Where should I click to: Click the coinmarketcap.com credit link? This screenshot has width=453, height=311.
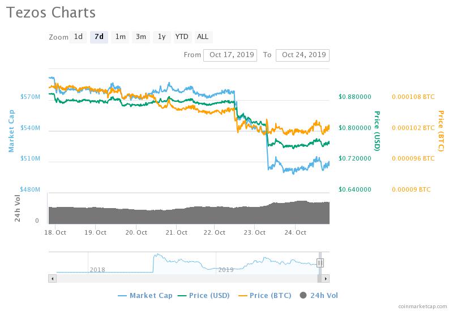coord(422,306)
